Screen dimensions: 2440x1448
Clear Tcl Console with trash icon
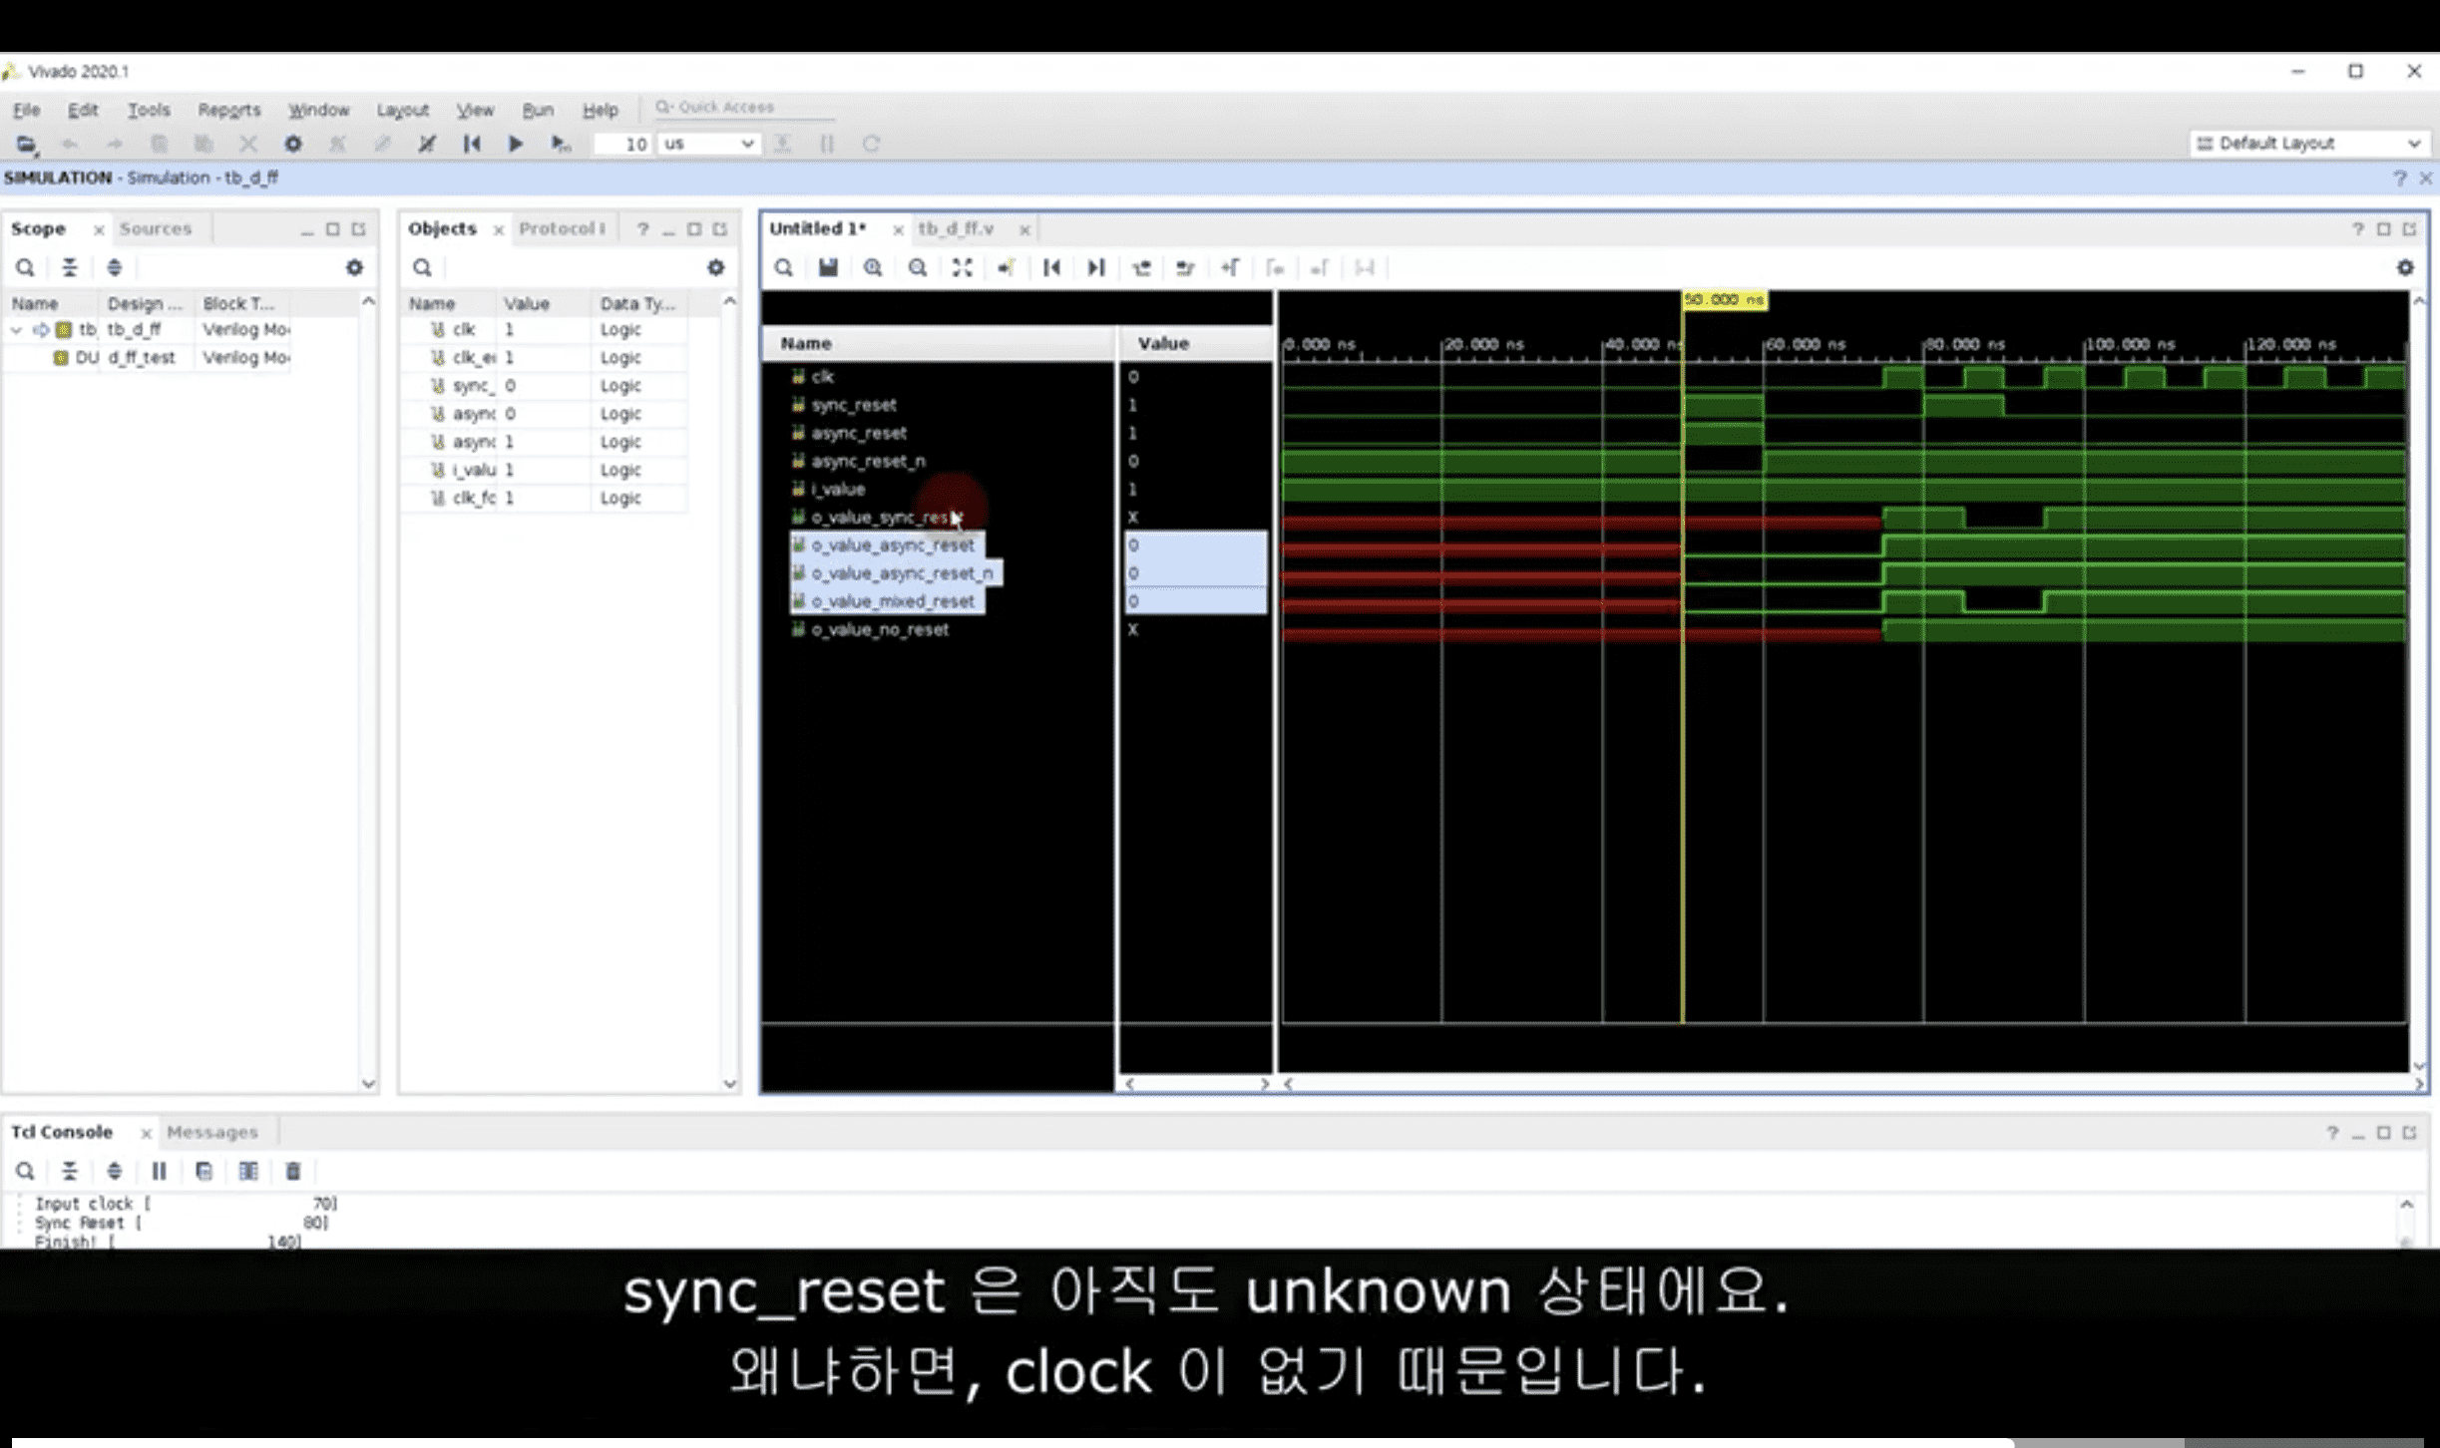(293, 1171)
